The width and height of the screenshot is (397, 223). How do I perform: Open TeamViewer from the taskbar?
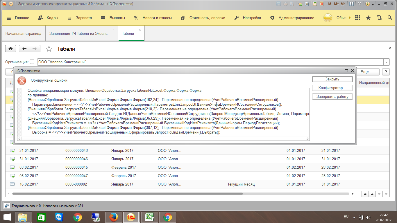pyautogui.click(x=59, y=217)
